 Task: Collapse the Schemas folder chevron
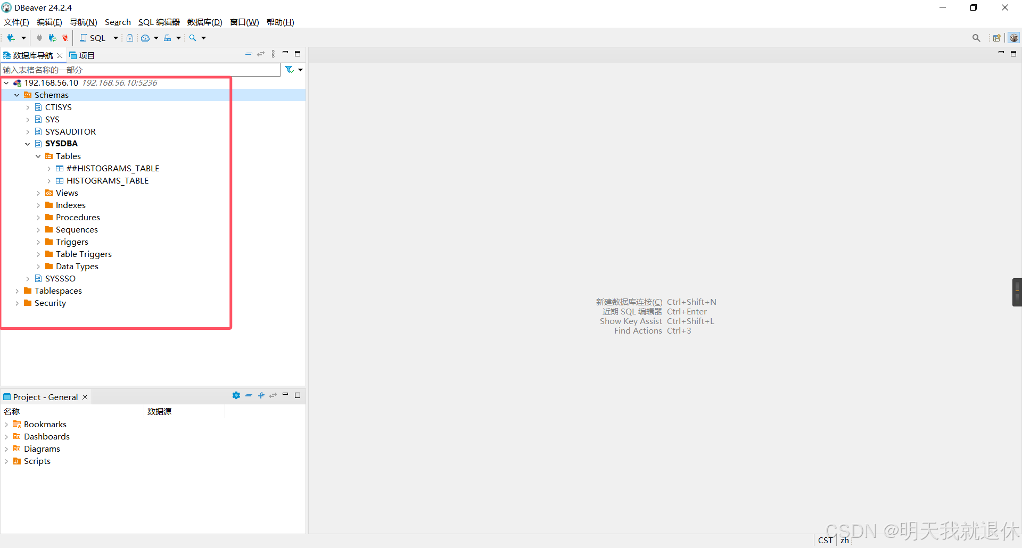click(x=17, y=95)
